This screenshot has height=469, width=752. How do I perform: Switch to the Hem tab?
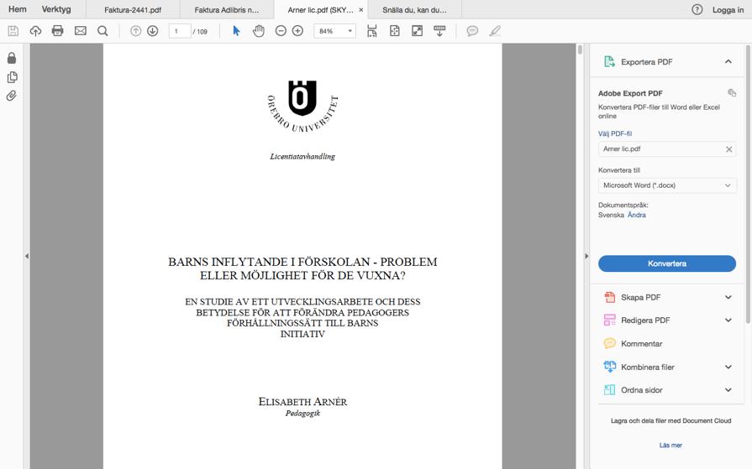pos(18,9)
